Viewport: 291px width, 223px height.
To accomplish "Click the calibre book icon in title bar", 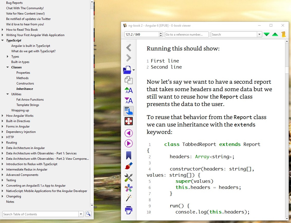I will (125, 26).
